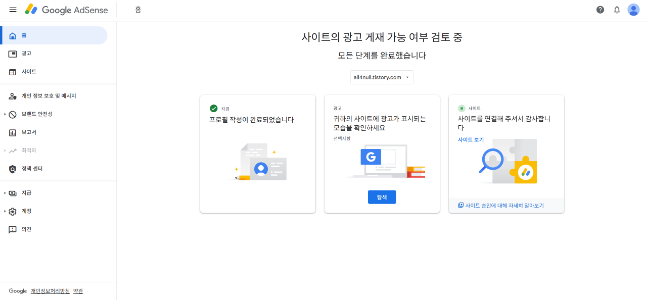Viewport: 647px width, 300px height.
Task: Open the notifications bell icon
Action: [617, 10]
